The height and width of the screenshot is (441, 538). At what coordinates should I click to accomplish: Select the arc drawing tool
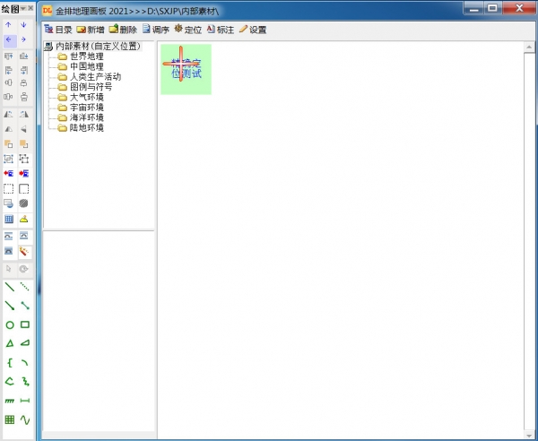point(24,362)
